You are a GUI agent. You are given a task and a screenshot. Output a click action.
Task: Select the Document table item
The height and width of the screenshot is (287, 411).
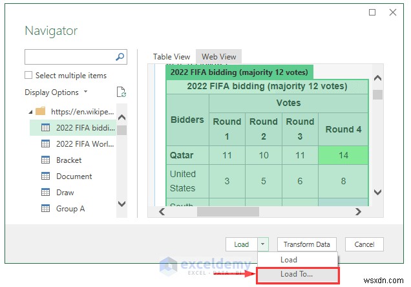click(x=73, y=176)
